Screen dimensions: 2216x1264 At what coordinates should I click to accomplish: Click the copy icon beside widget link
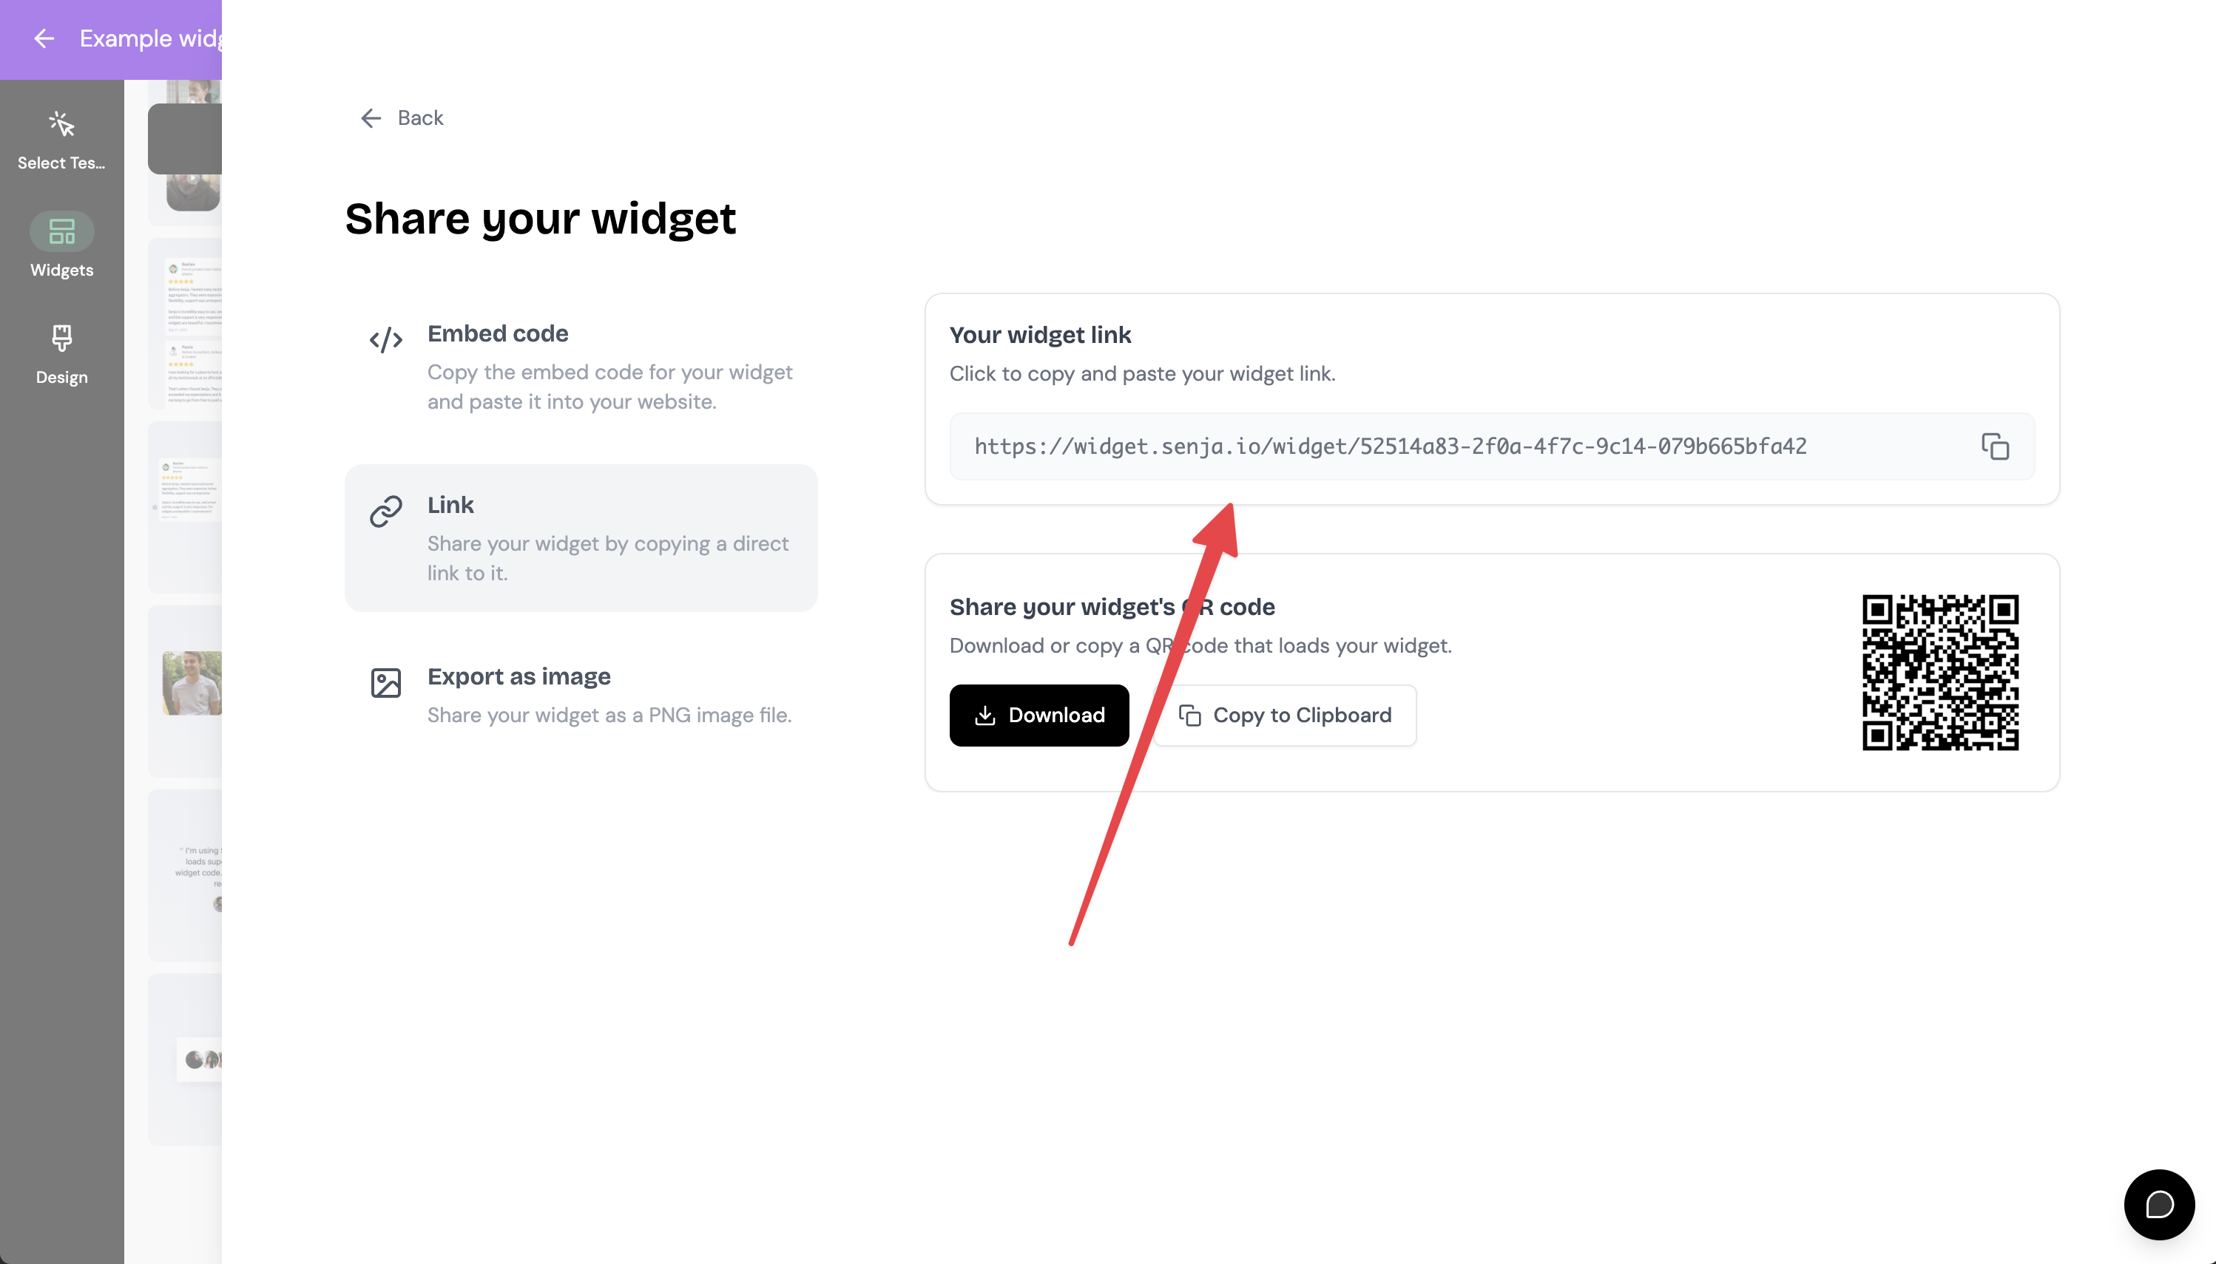coord(1995,446)
